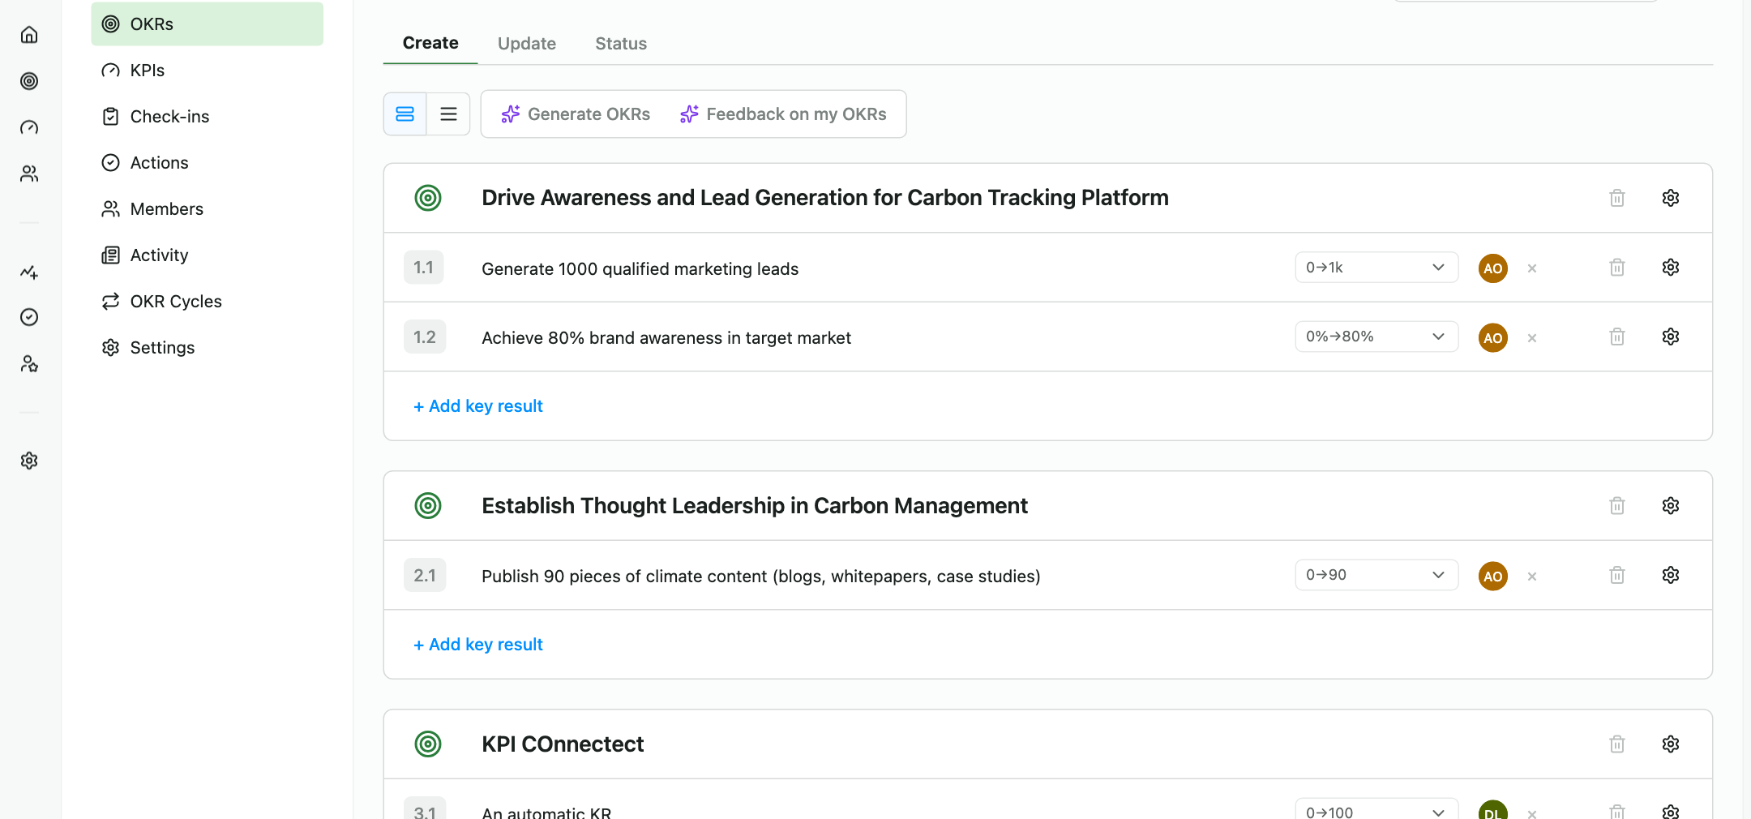Open settings gear for KPI COnnectect objective
The height and width of the screenshot is (819, 1751).
[1671, 744]
